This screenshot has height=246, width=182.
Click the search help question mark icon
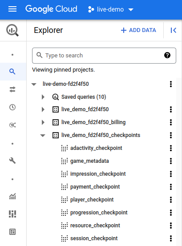tap(167, 55)
